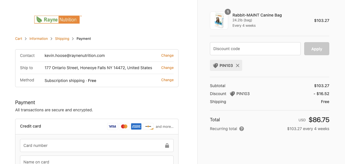Change the shipping Method
The width and height of the screenshot is (345, 164).
(x=167, y=80)
